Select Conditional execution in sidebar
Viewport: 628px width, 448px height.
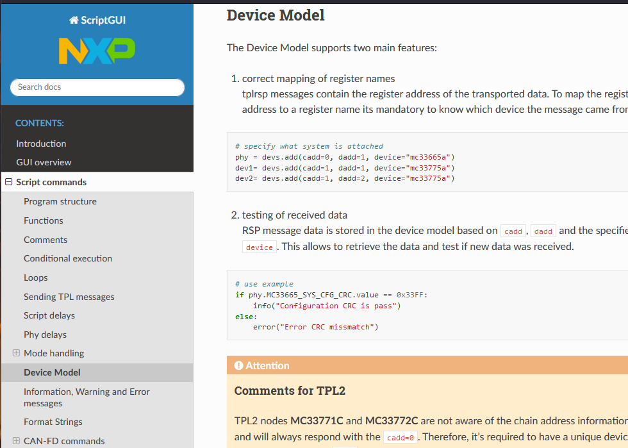(x=68, y=258)
